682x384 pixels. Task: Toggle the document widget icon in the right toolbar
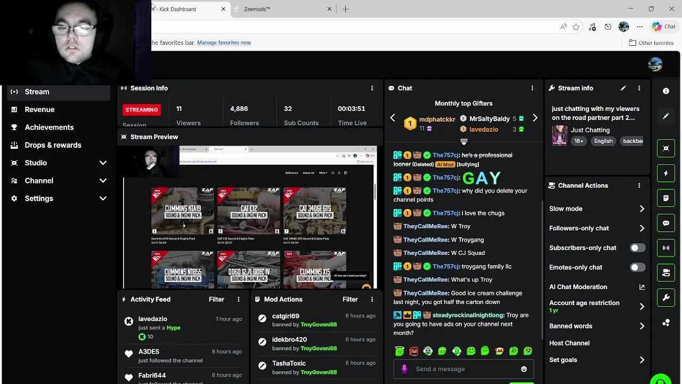coord(666,198)
